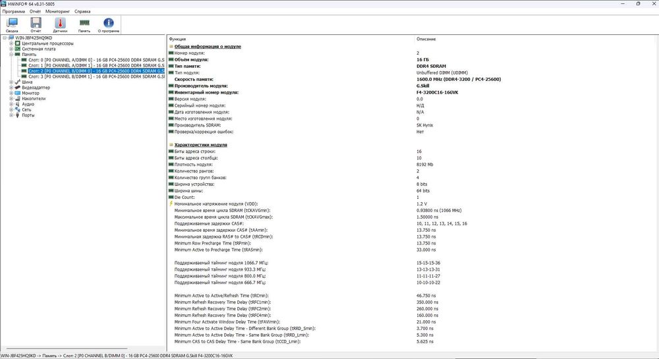Screen dimensions: 659x359
Task: Click the computer icon beside WIN-JBF425HQ9KD
Action: coord(11,38)
